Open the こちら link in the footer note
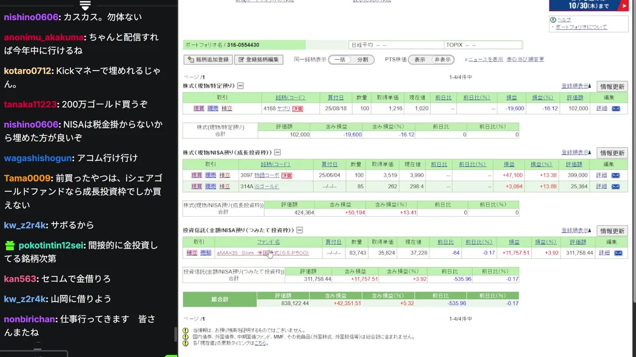The height and width of the screenshot is (357, 636). point(260,343)
